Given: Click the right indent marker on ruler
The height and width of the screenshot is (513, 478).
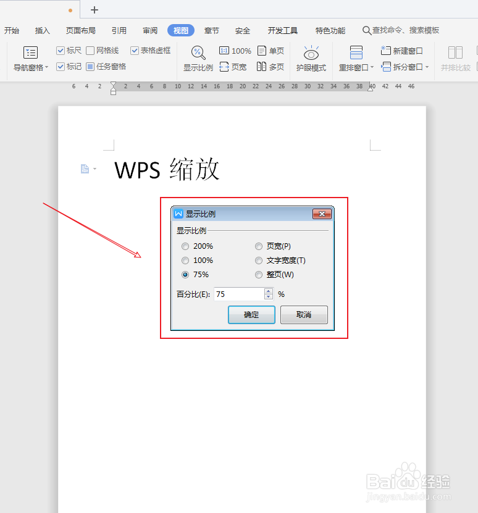Looking at the screenshot, I should tap(371, 89).
